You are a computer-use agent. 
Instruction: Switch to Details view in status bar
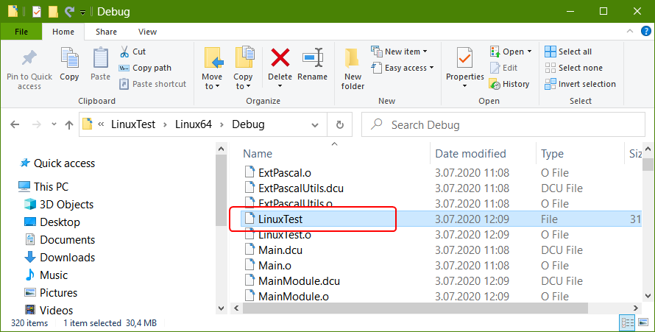(x=628, y=323)
